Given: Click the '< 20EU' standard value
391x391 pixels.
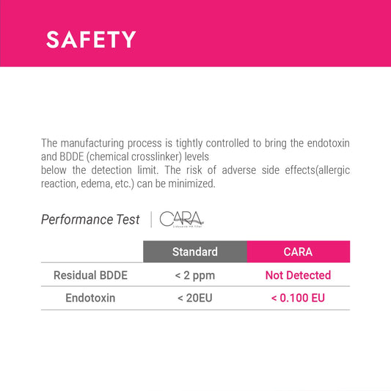Looking at the screenshot, I should (x=194, y=298).
